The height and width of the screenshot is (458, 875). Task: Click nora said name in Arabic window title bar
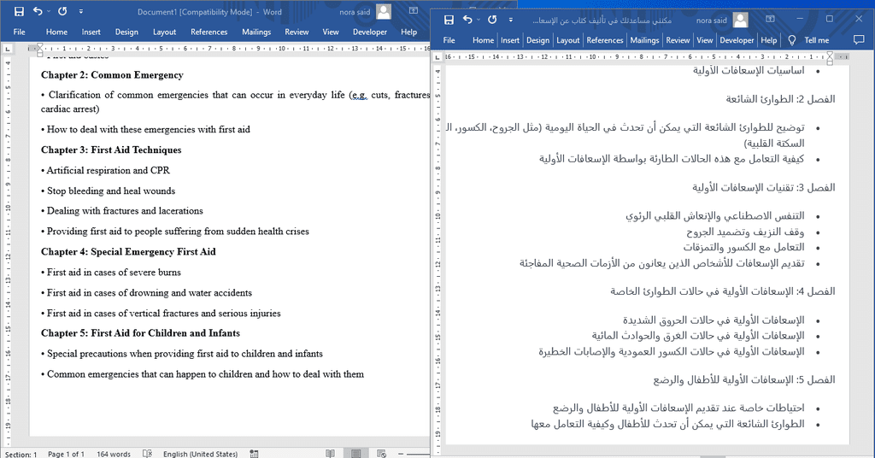click(x=712, y=21)
